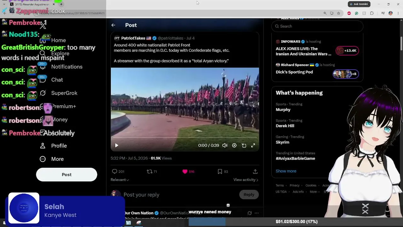Open the Jul 4 post timestamp
Viewport: 403px width, 227px height.
(190, 38)
